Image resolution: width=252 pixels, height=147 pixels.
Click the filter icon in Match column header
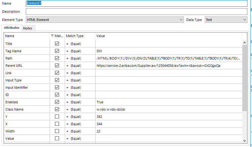(52, 36)
